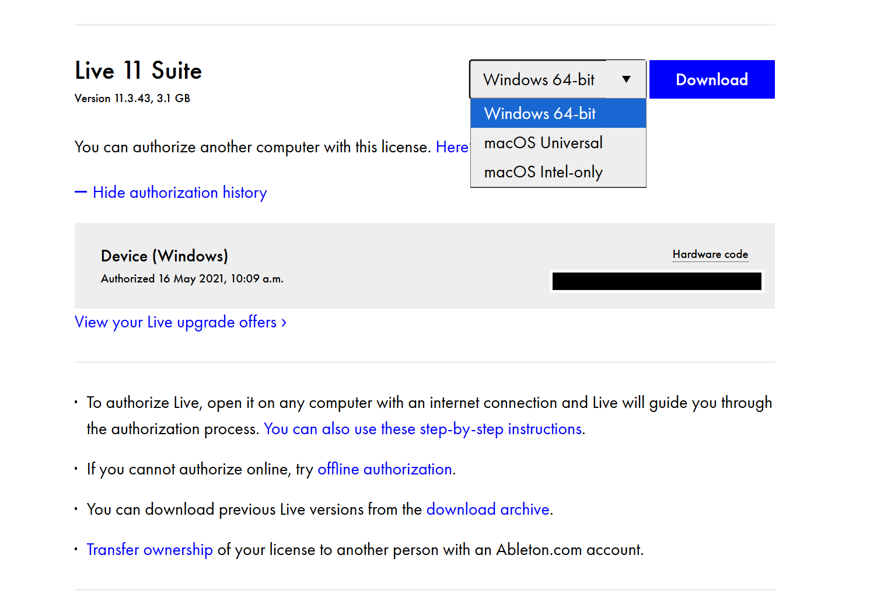This screenshot has height=611, width=870.
Task: Select the Device (Windows) authorization entry
Action: point(165,256)
